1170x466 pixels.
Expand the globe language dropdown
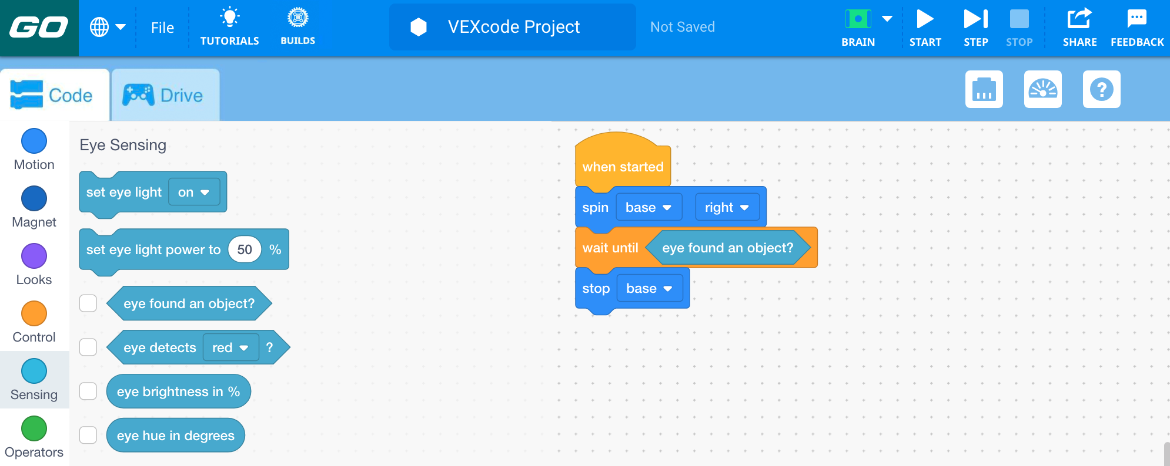pos(107,27)
